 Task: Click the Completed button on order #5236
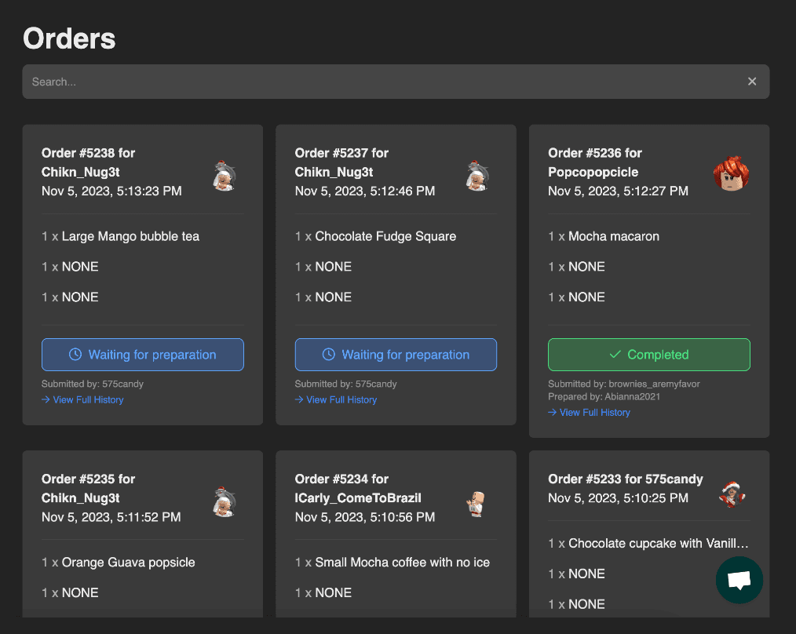648,355
